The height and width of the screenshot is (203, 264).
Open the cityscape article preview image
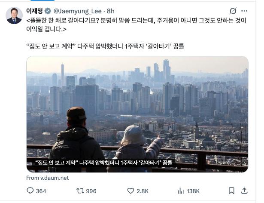(x=137, y=114)
